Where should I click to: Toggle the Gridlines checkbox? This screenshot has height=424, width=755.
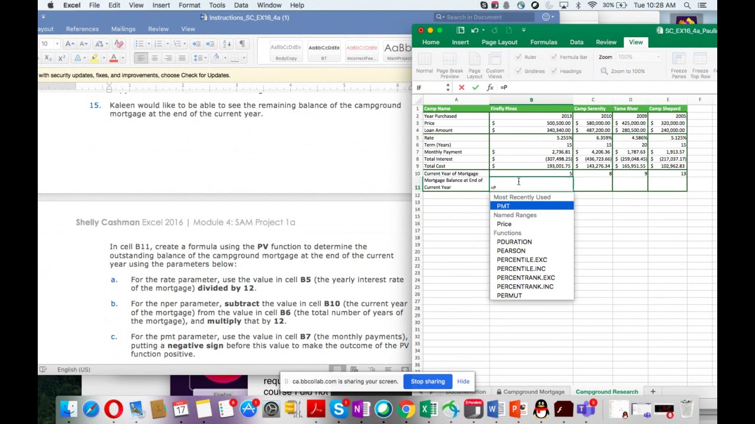pos(518,71)
